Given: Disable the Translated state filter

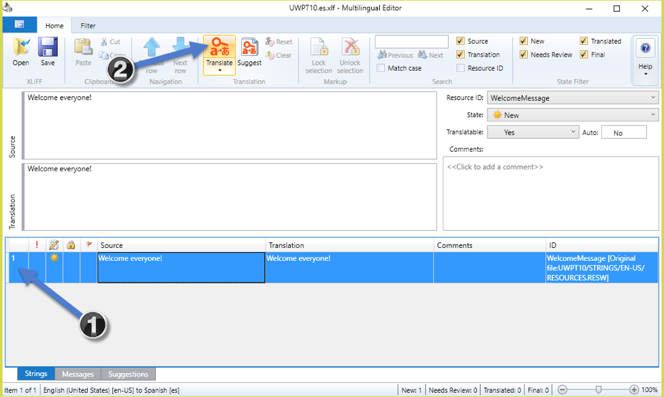Looking at the screenshot, I should point(584,41).
